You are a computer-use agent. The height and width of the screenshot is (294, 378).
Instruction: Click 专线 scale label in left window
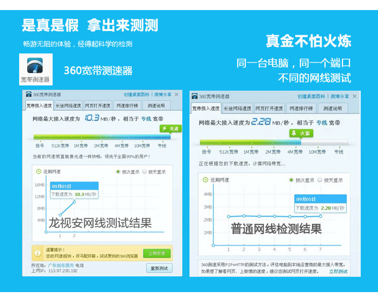pos(162,146)
